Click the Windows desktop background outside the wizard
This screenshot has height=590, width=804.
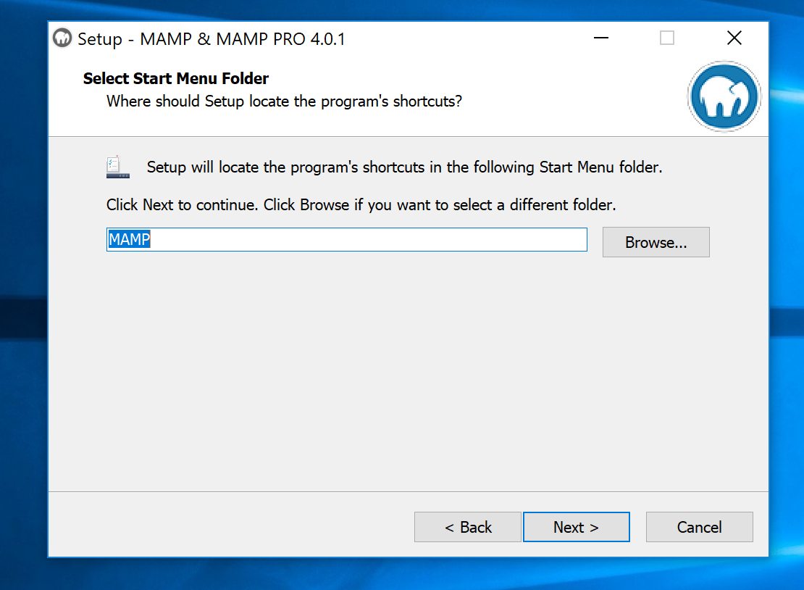[x=22, y=290]
